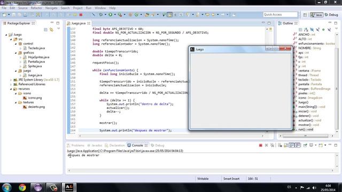Hide static fields and methods in Outline
The image size is (342, 192).
pos(318,29)
